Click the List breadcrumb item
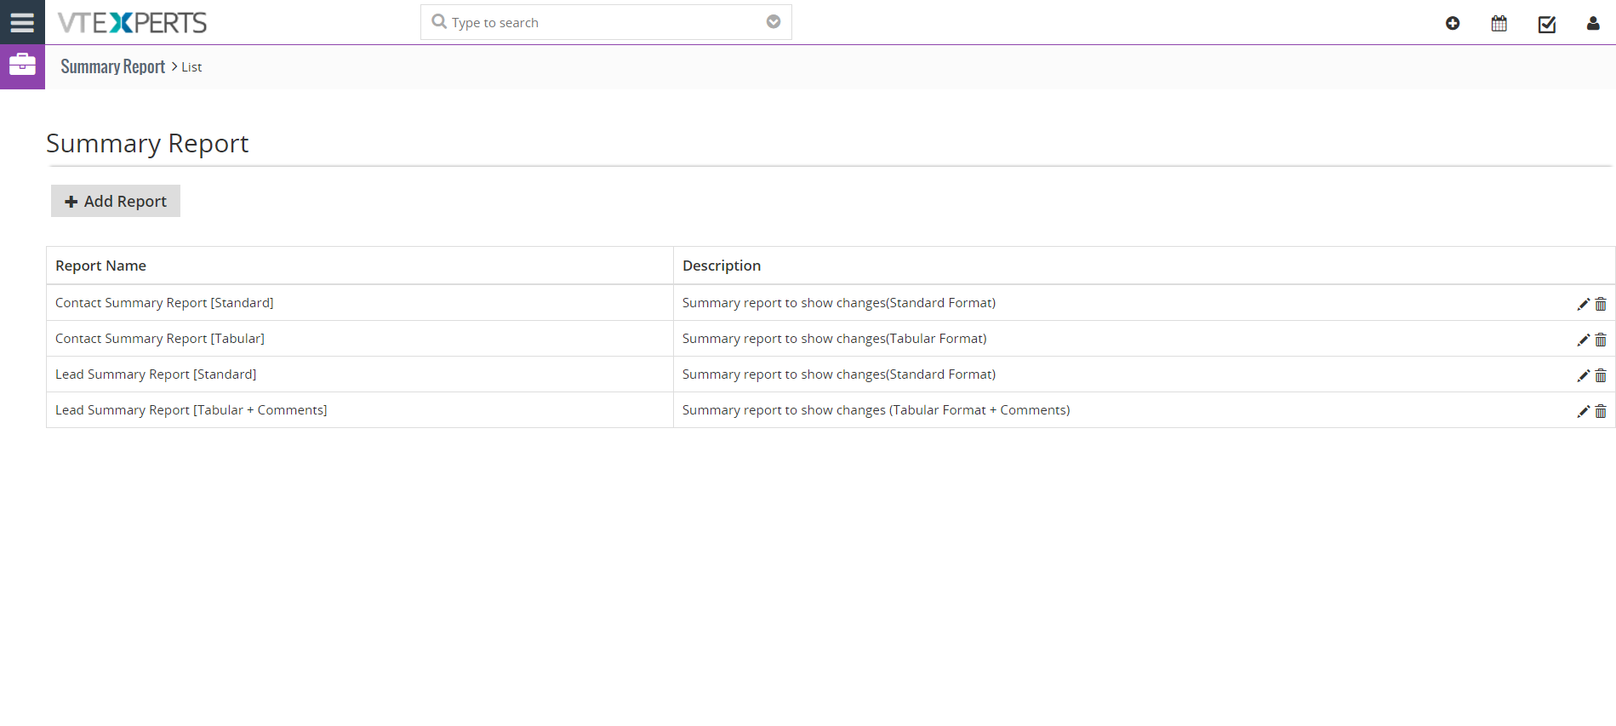This screenshot has width=1616, height=726. point(191,67)
